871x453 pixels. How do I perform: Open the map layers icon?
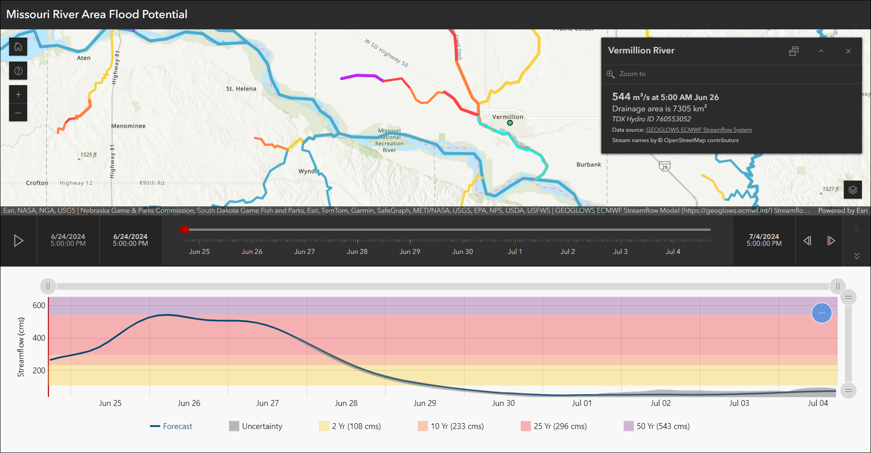pyautogui.click(x=852, y=190)
